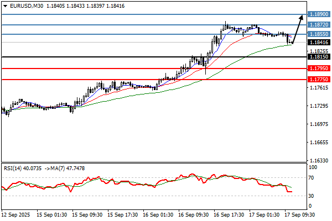332x221 pixels.
Task: Click the RSI scale value 100
Action: click(x=313, y=167)
